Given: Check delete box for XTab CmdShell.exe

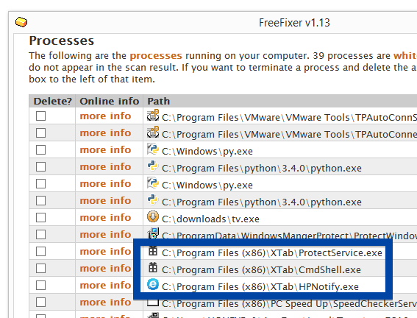Looking at the screenshot, I should pyautogui.click(x=40, y=268).
